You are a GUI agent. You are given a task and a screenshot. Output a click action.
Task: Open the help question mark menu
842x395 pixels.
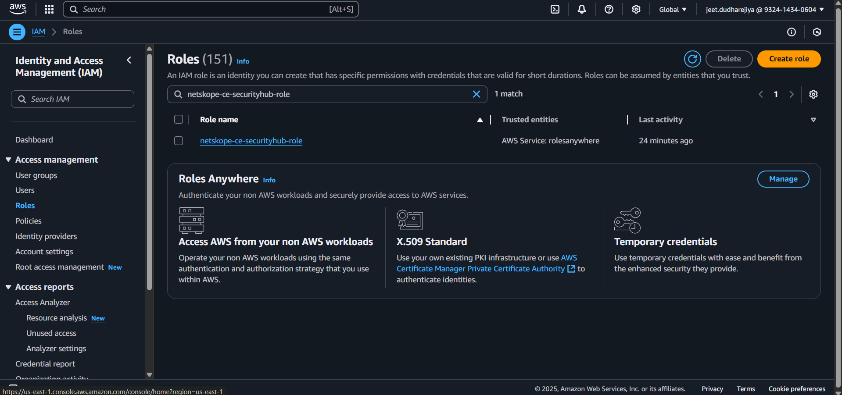(609, 9)
